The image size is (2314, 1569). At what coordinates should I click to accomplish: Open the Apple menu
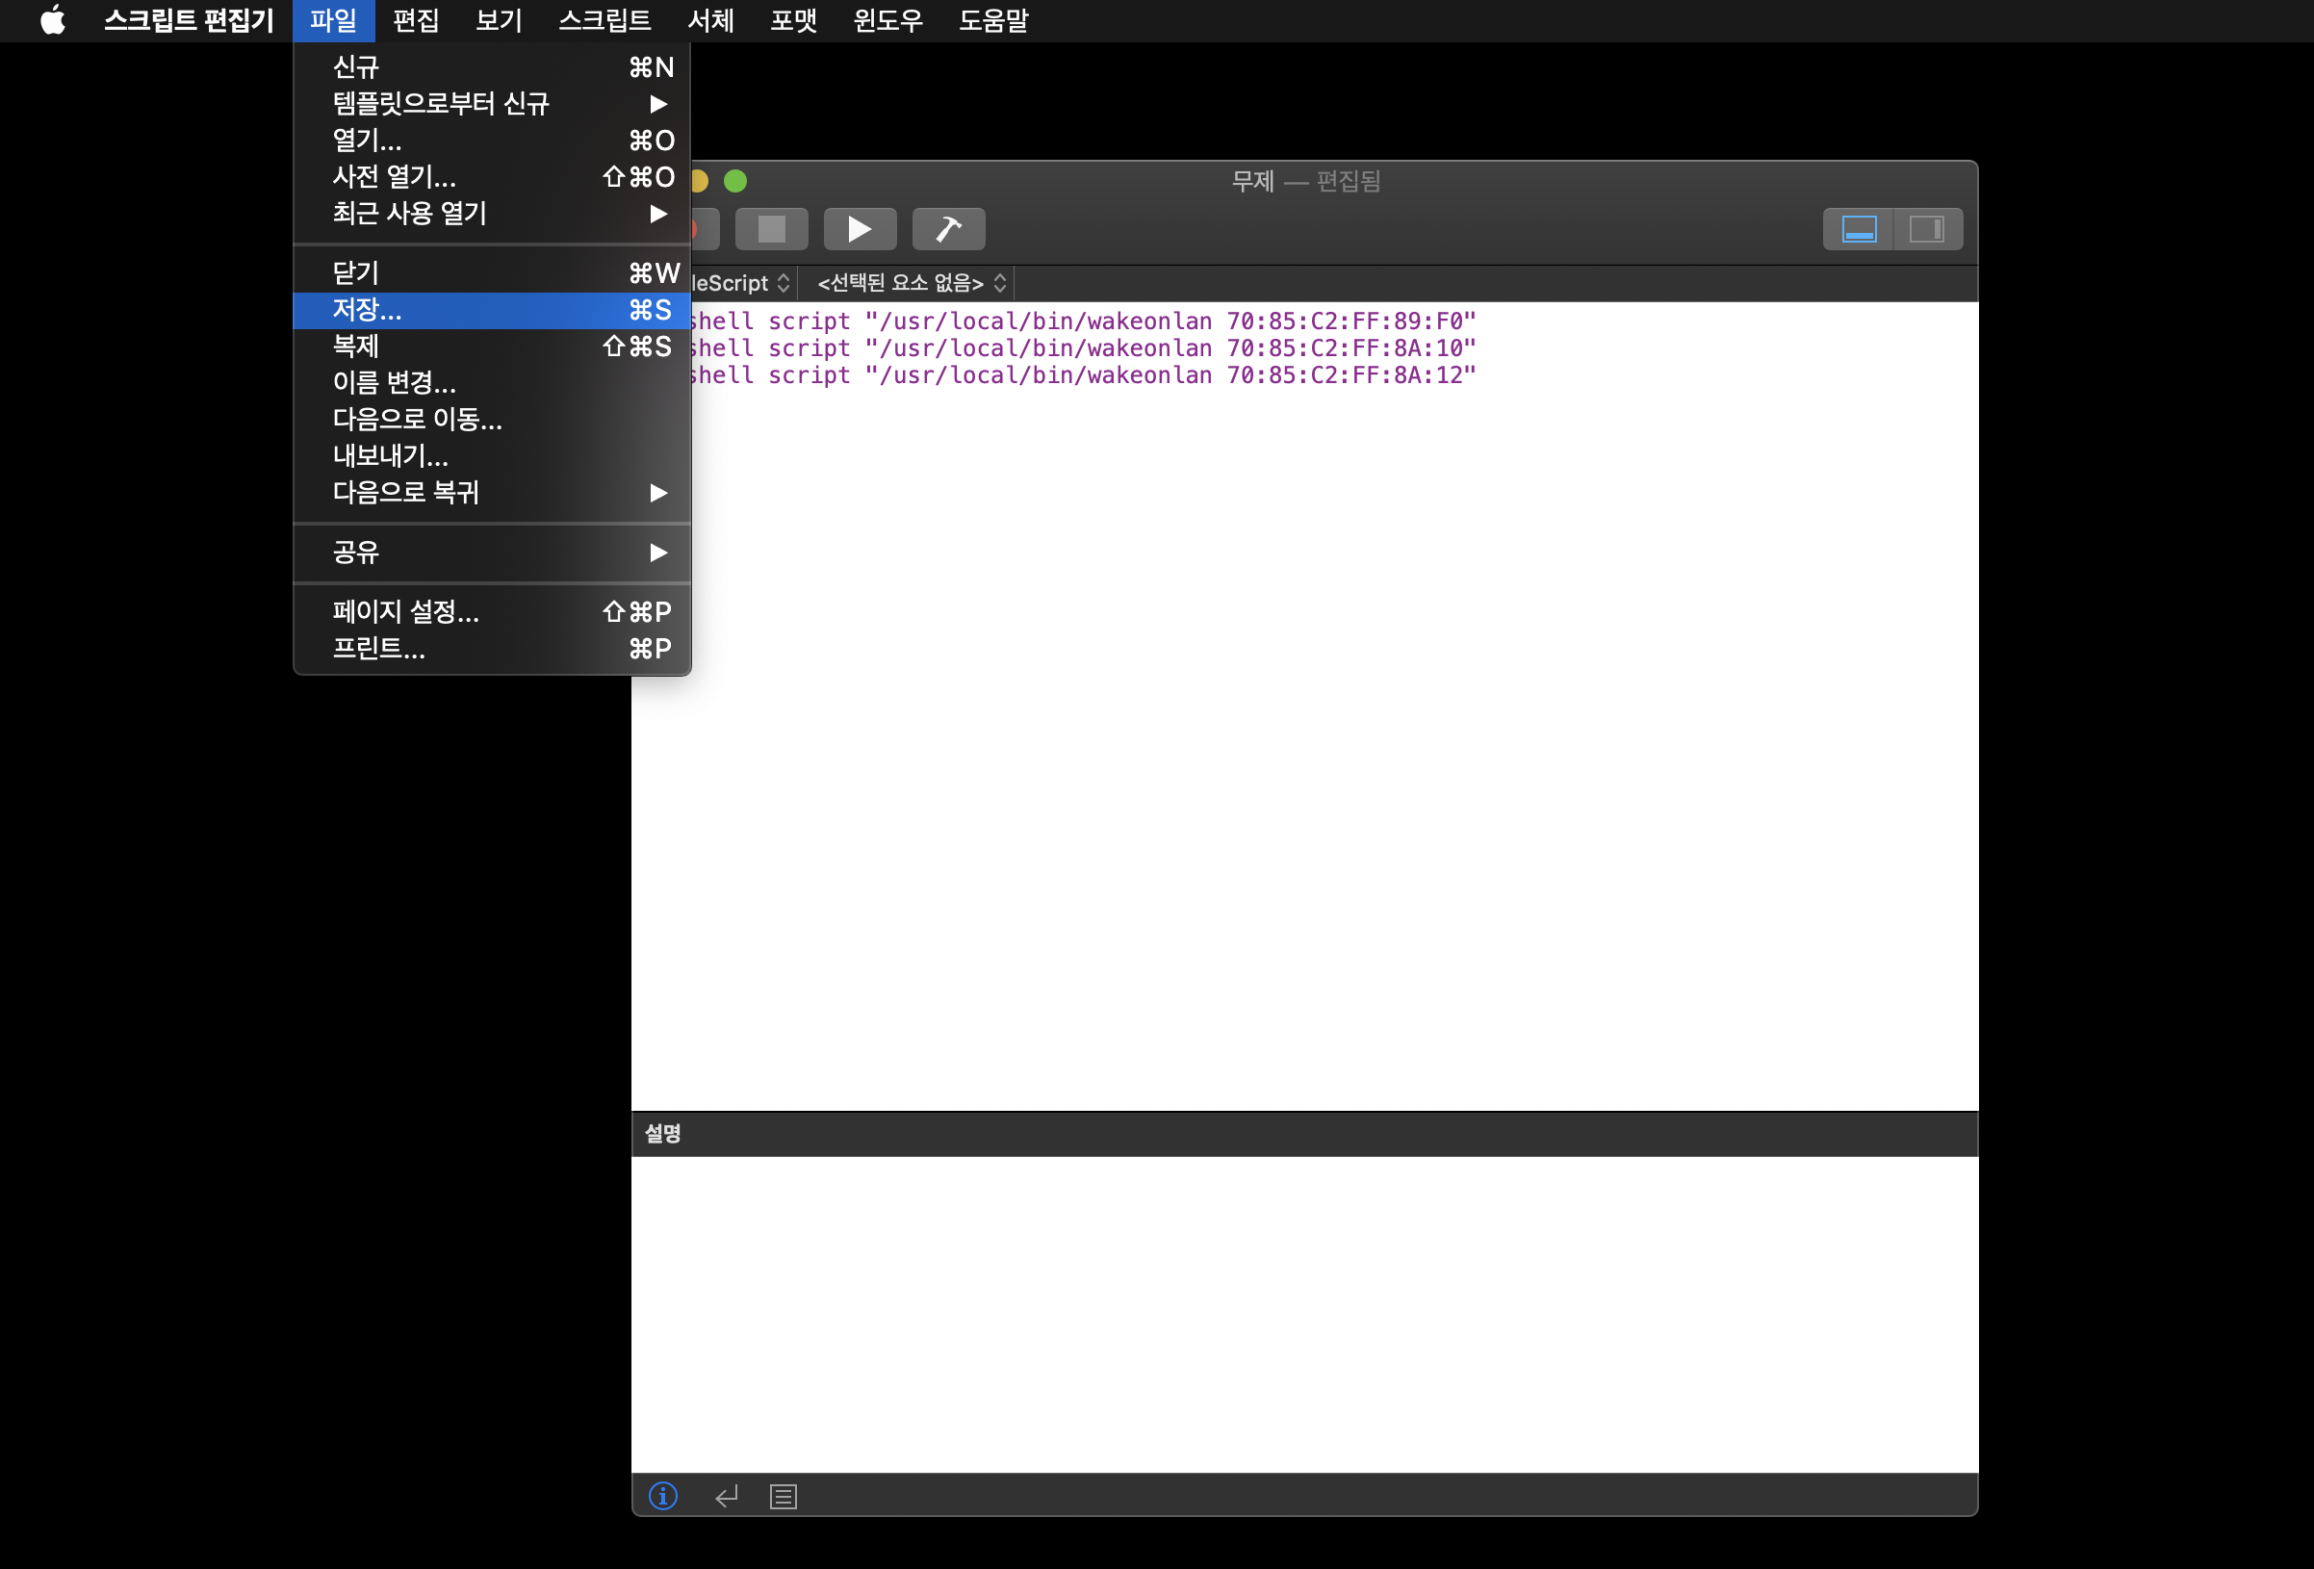[x=53, y=20]
